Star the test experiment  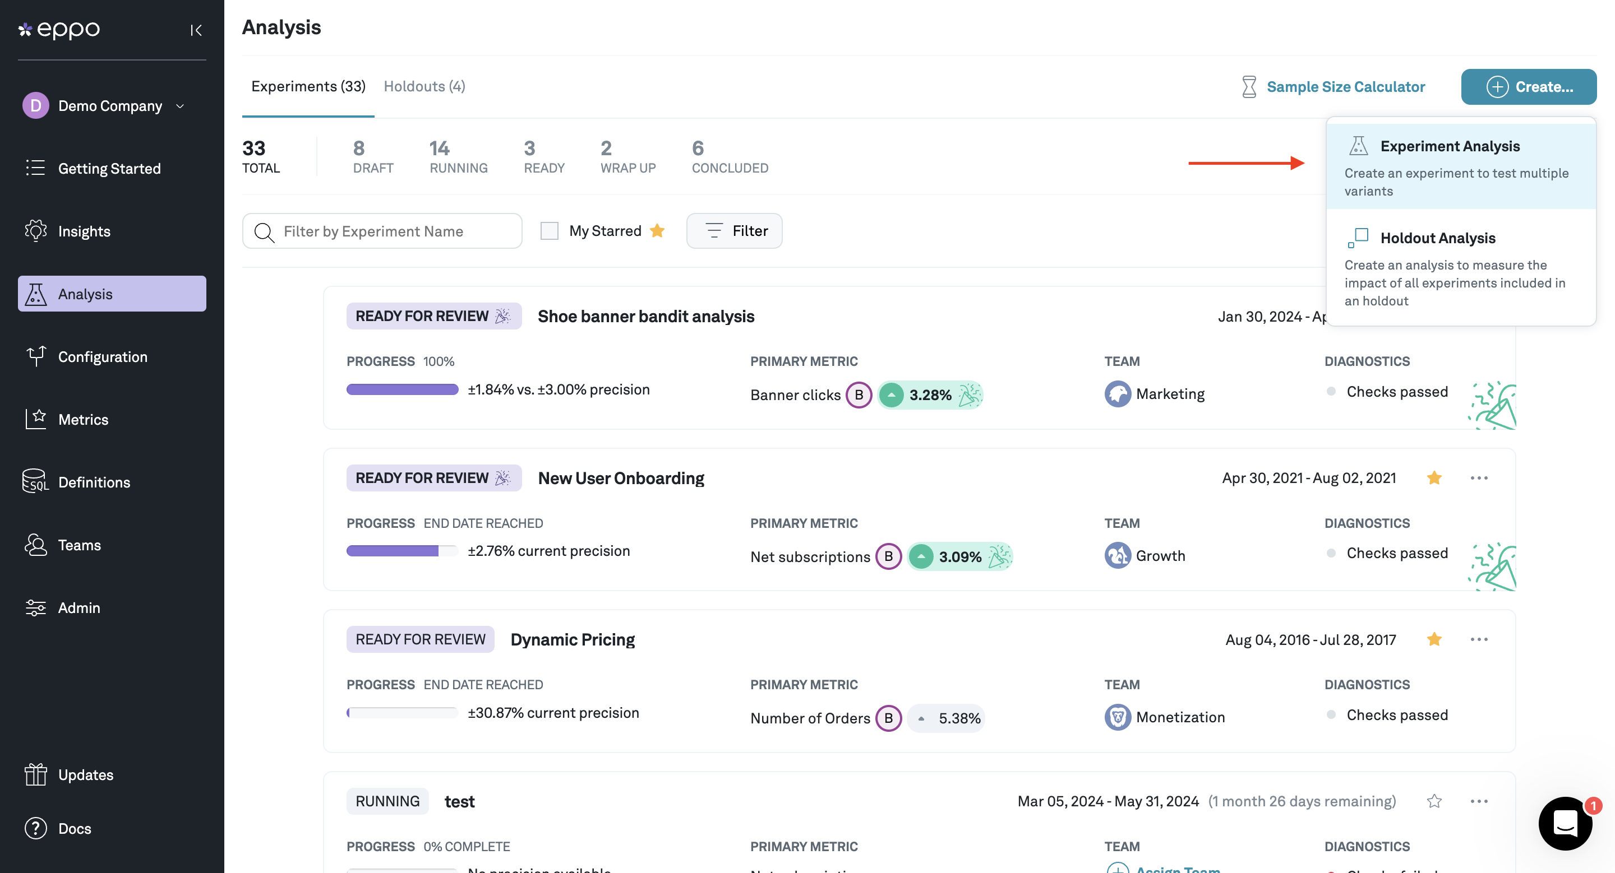(x=1434, y=801)
